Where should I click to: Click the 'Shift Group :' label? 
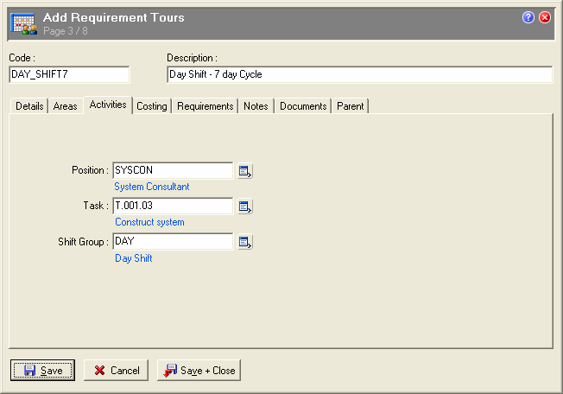pyautogui.click(x=83, y=242)
